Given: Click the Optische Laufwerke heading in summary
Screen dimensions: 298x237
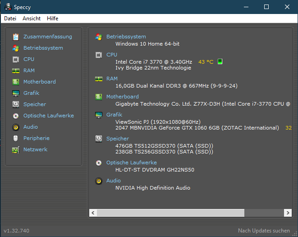Looking at the screenshot, I should [131, 163].
